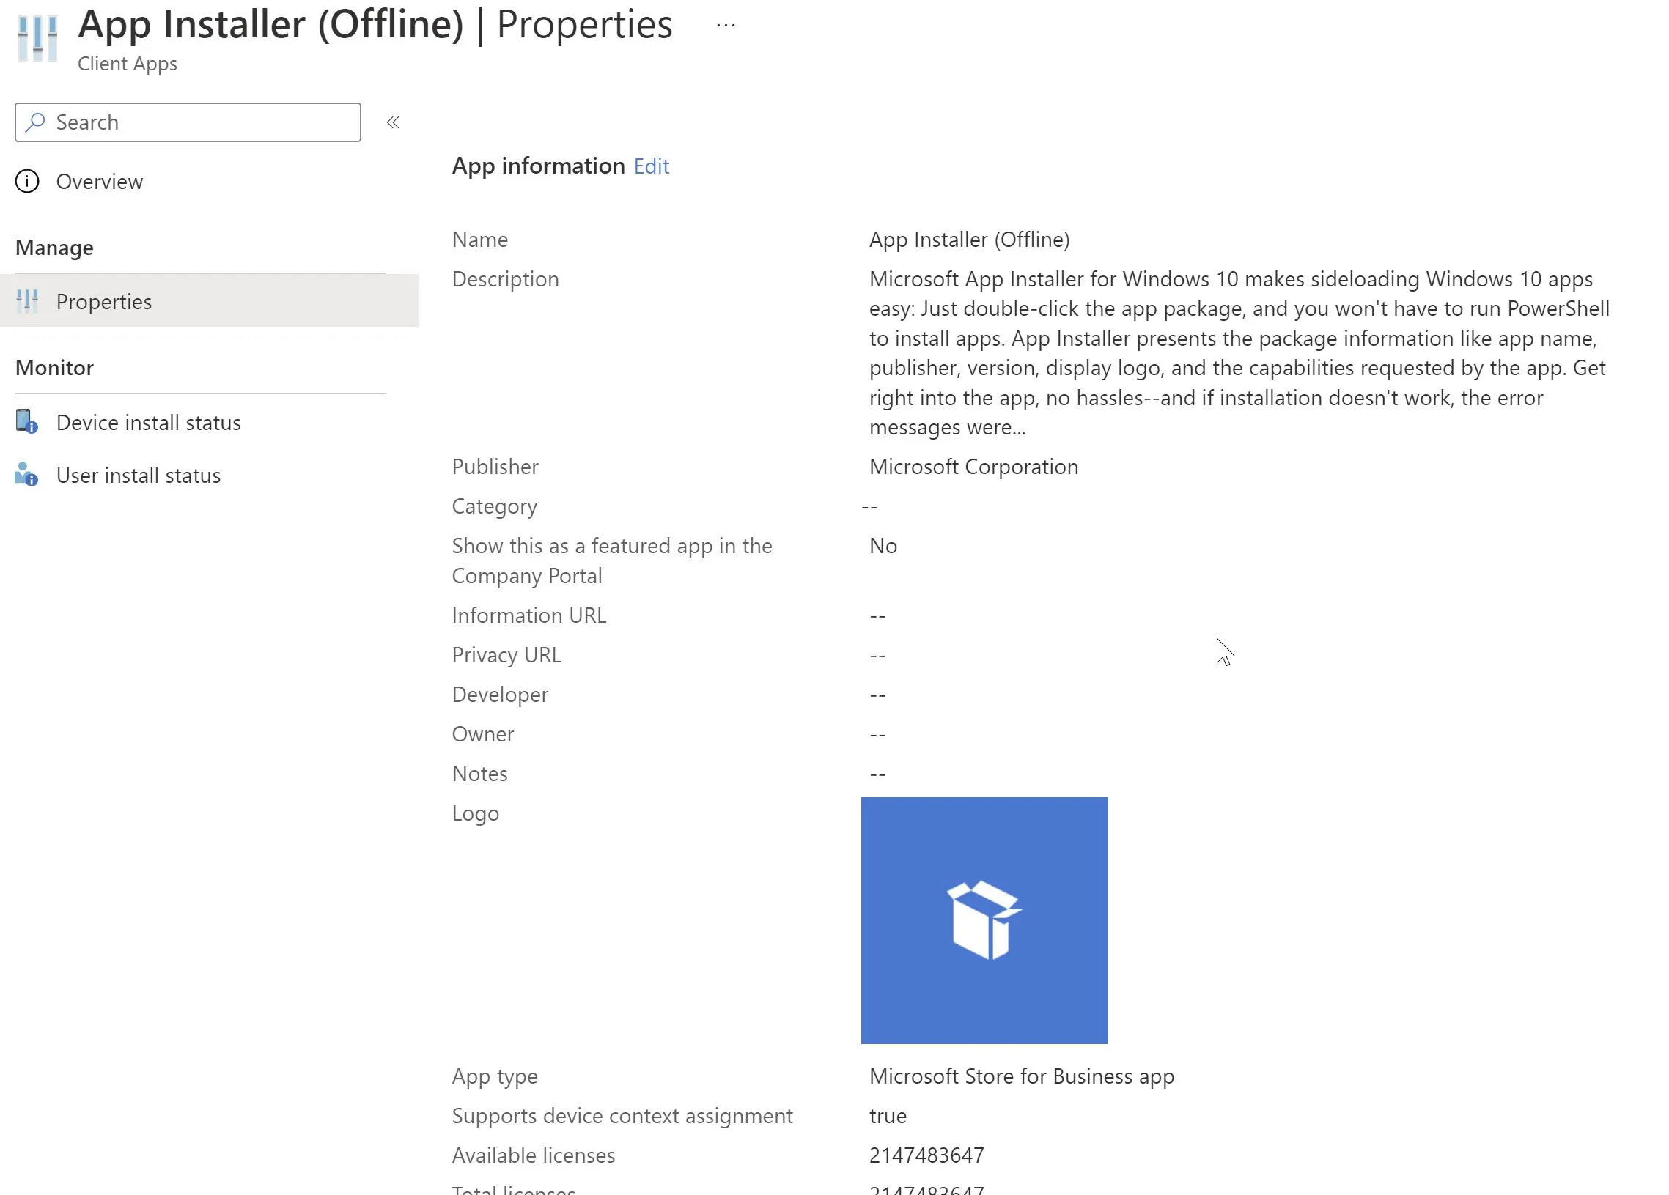Image resolution: width=1669 pixels, height=1195 pixels.
Task: Click the 'No' featured app value
Action: coord(883,546)
